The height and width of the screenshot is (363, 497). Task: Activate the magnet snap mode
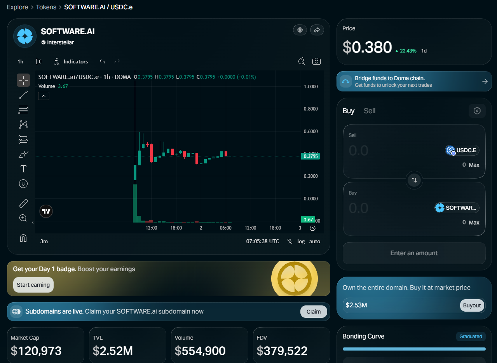[x=23, y=238]
